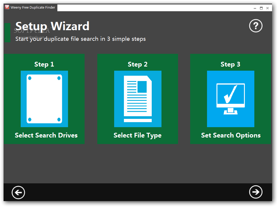278x207 pixels.
Task: Maximize the Weeny Free Duplicate Finder window
Action: pos(261,8)
